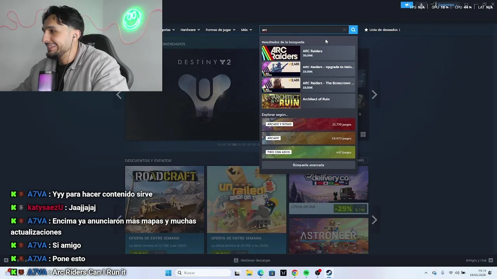Open Spotify from taskbar

click(306, 273)
